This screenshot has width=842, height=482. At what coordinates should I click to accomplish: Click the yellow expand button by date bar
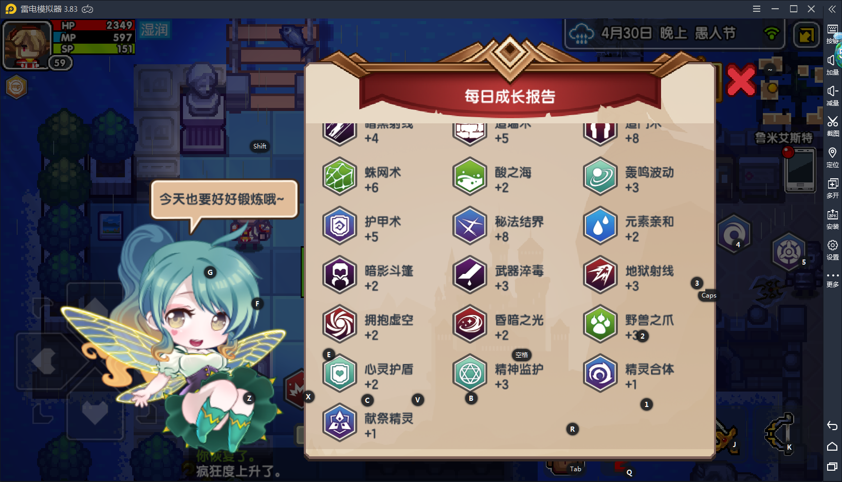pyautogui.click(x=806, y=35)
